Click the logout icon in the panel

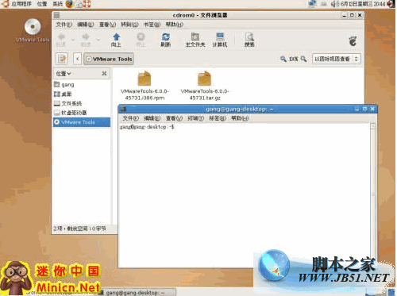[x=391, y=4]
